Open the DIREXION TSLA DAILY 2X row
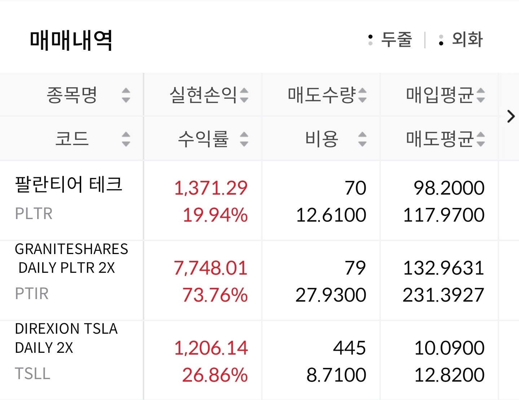519x400 pixels. coord(66,338)
